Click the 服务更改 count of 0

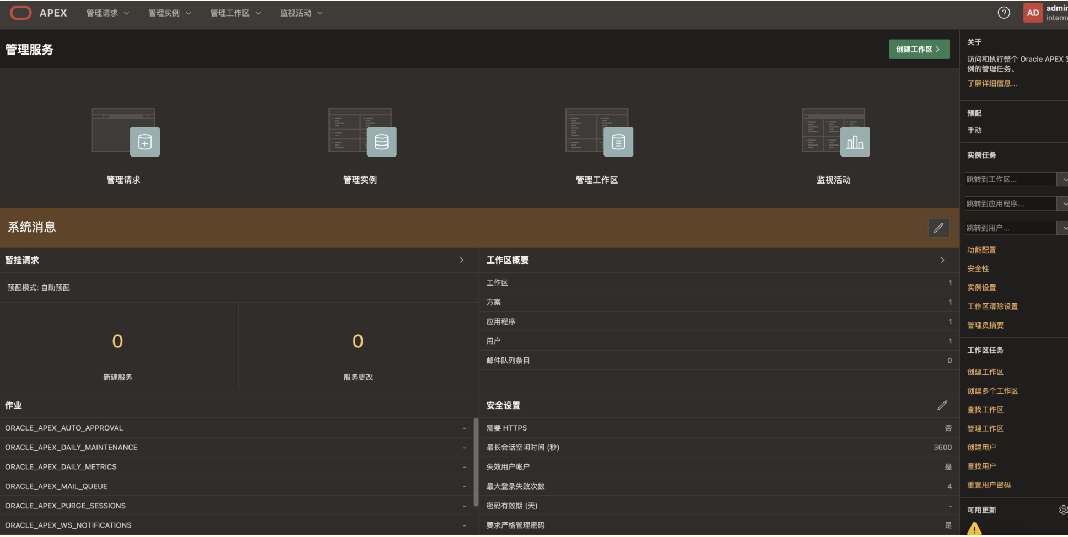tap(358, 341)
